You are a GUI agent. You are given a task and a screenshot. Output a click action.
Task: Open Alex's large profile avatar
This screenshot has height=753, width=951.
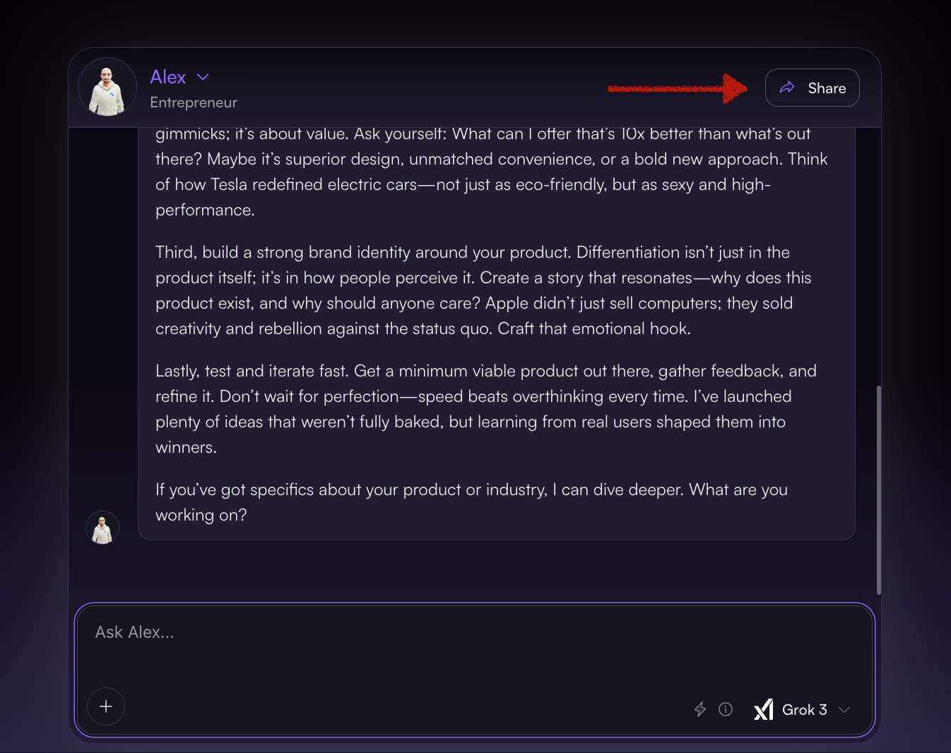pyautogui.click(x=107, y=88)
